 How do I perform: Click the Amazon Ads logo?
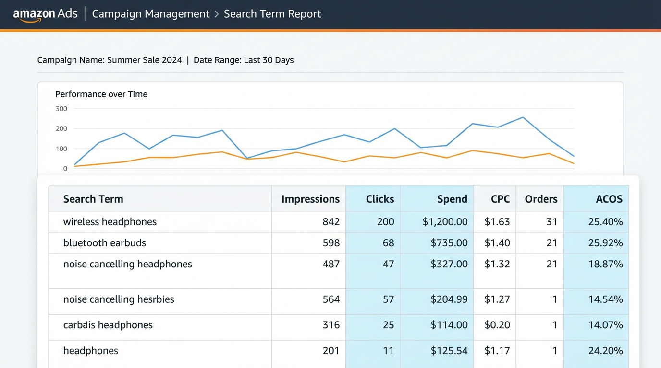tap(46, 14)
